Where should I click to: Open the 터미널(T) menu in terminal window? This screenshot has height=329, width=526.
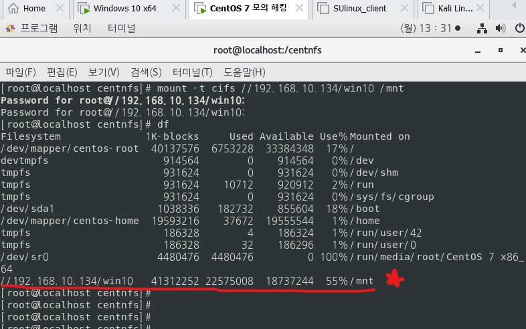193,72
